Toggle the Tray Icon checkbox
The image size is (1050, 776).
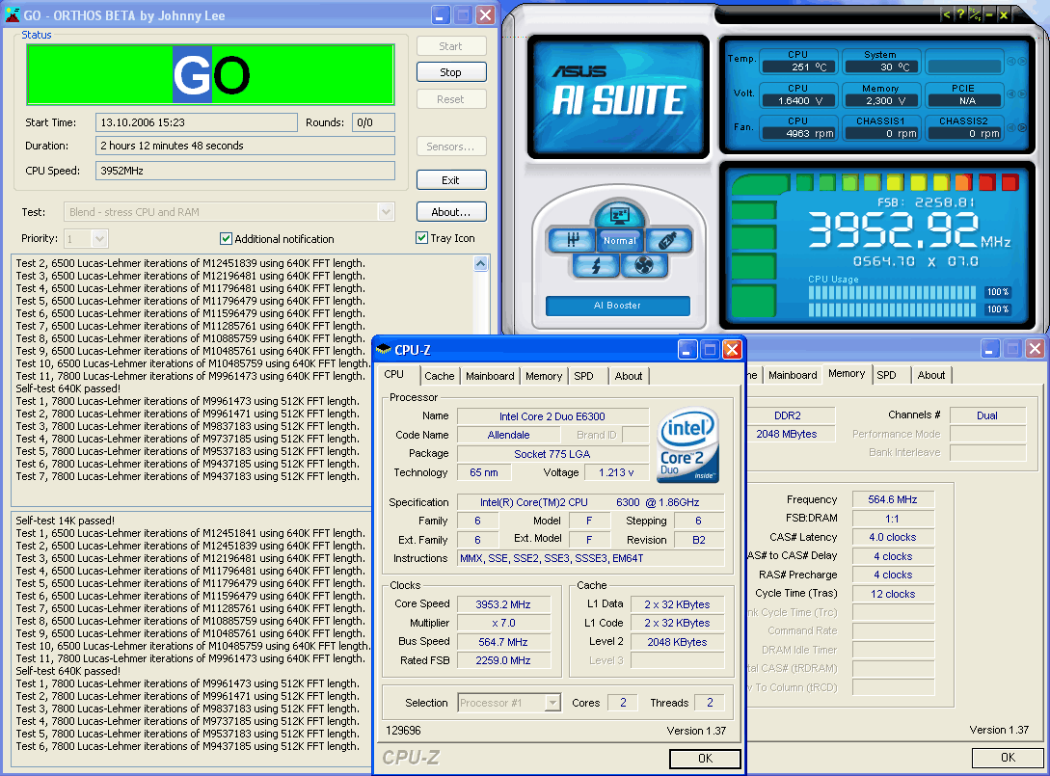pyautogui.click(x=422, y=238)
